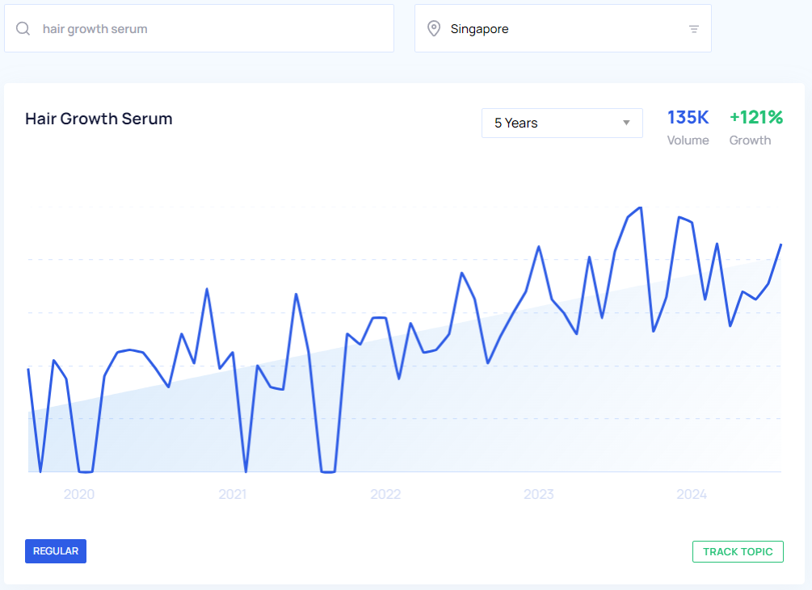Click the Volume label under 135K
Viewport: 812px width, 590px height.
[x=688, y=140]
